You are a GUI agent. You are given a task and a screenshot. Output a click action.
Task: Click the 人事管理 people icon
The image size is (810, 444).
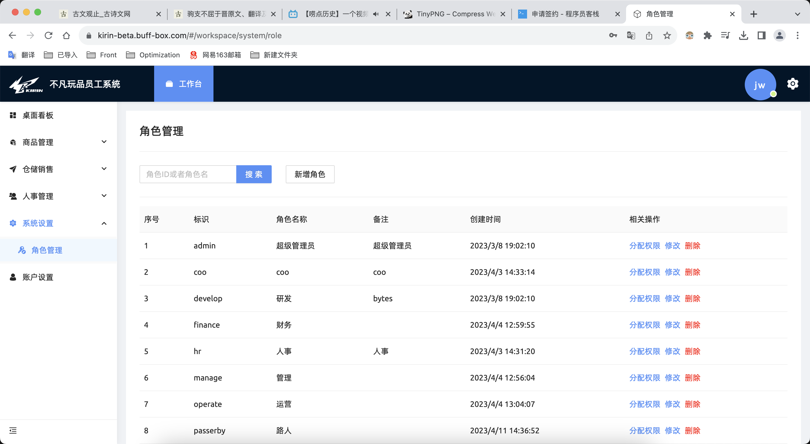coord(13,196)
